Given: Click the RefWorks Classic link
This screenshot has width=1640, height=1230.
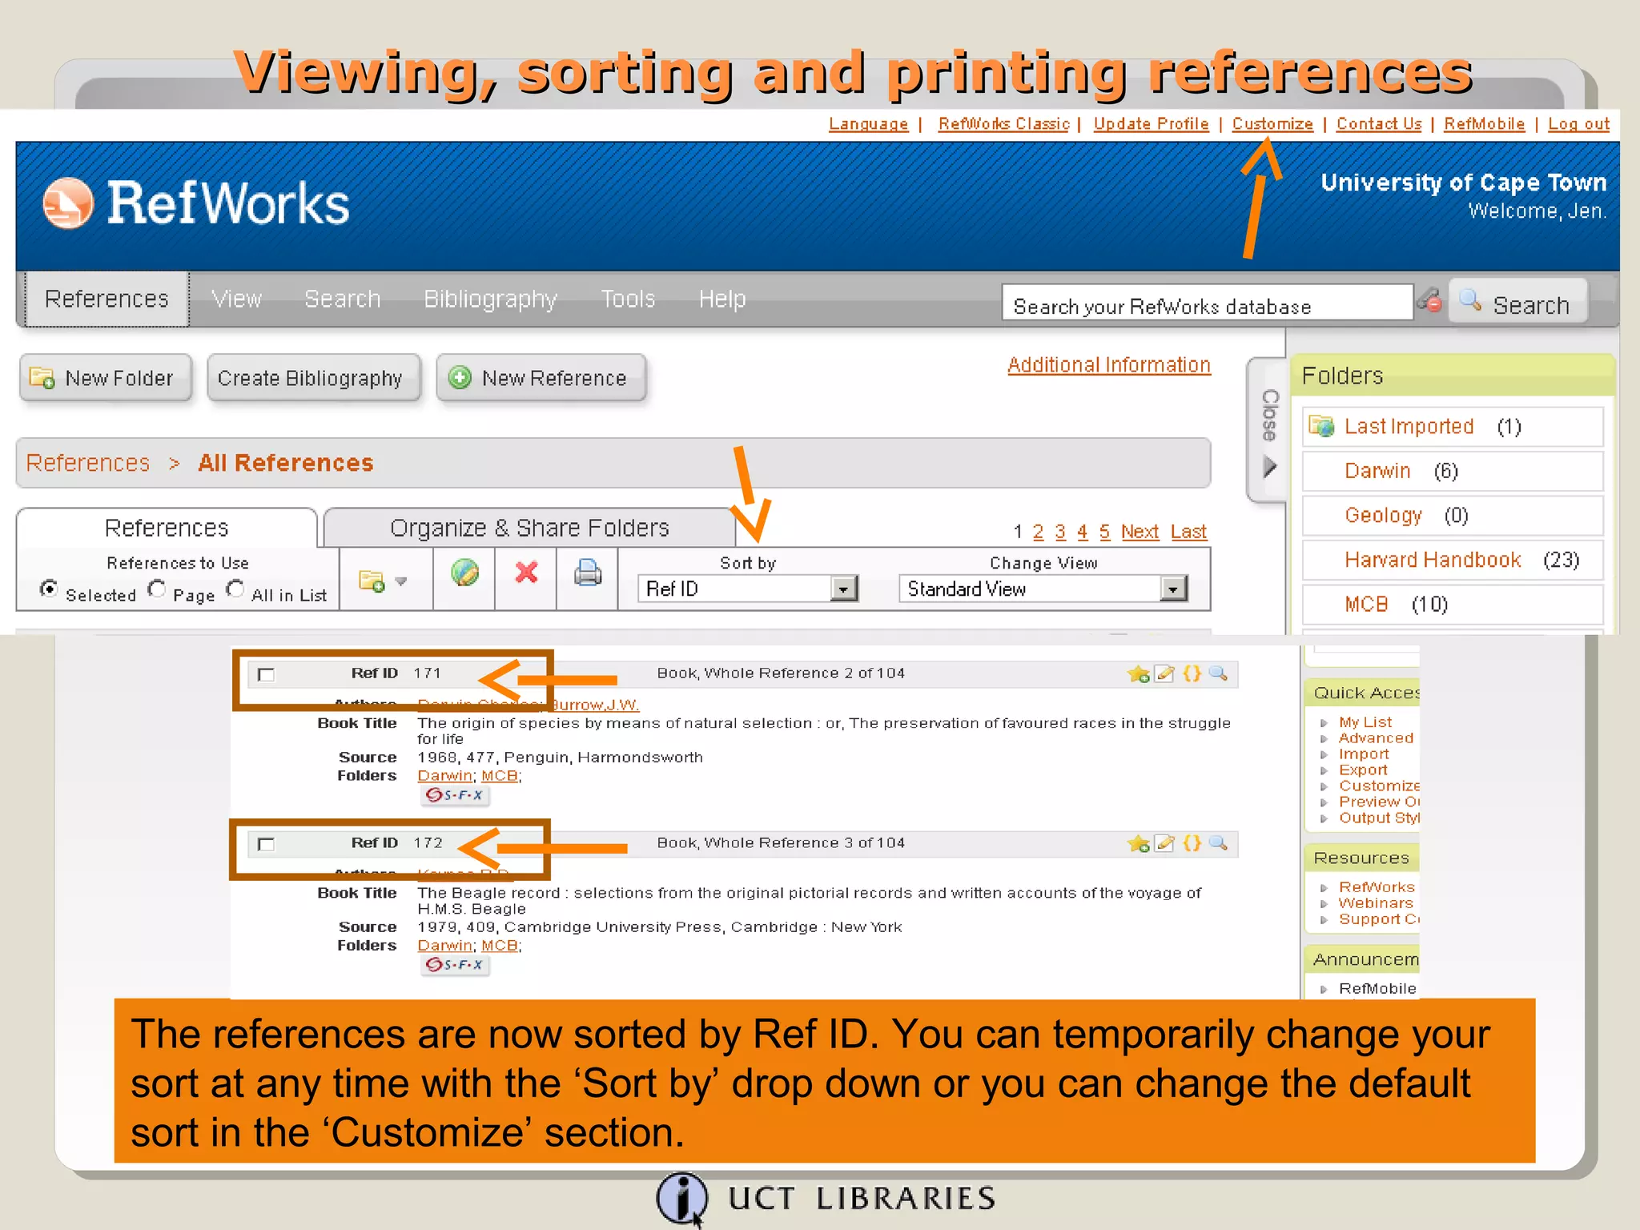Looking at the screenshot, I should coord(1003,124).
